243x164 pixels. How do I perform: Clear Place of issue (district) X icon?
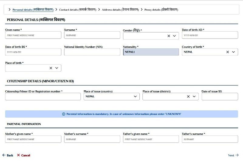pos(188,96)
